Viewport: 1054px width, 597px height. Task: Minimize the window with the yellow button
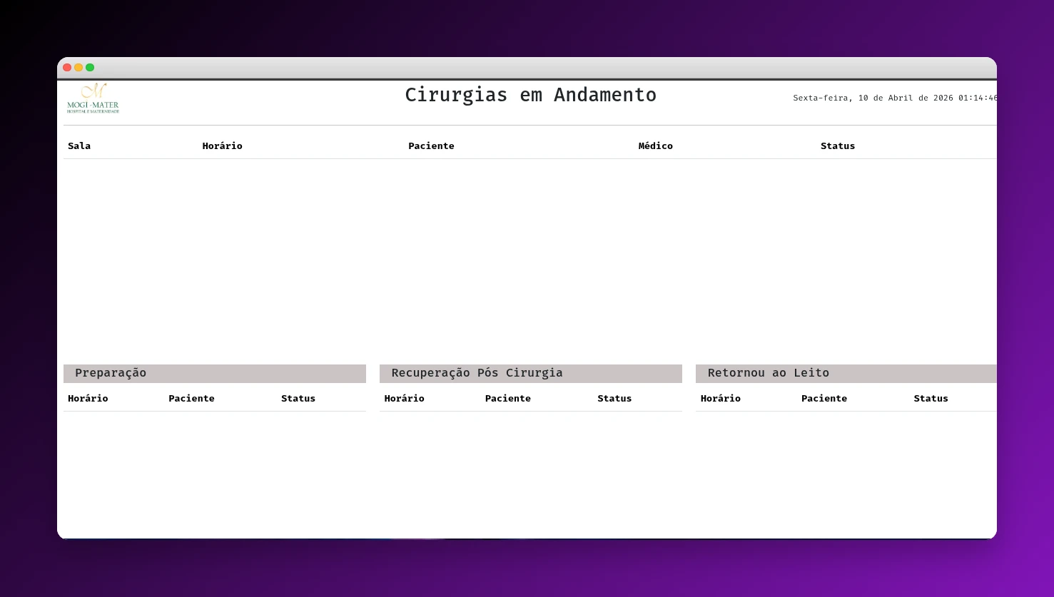coord(78,68)
